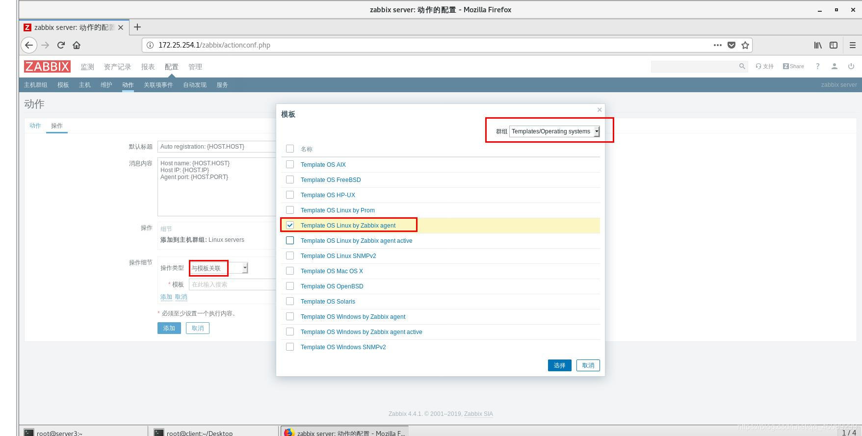Open the 监测 top menu
The height and width of the screenshot is (436, 862).
coord(87,67)
